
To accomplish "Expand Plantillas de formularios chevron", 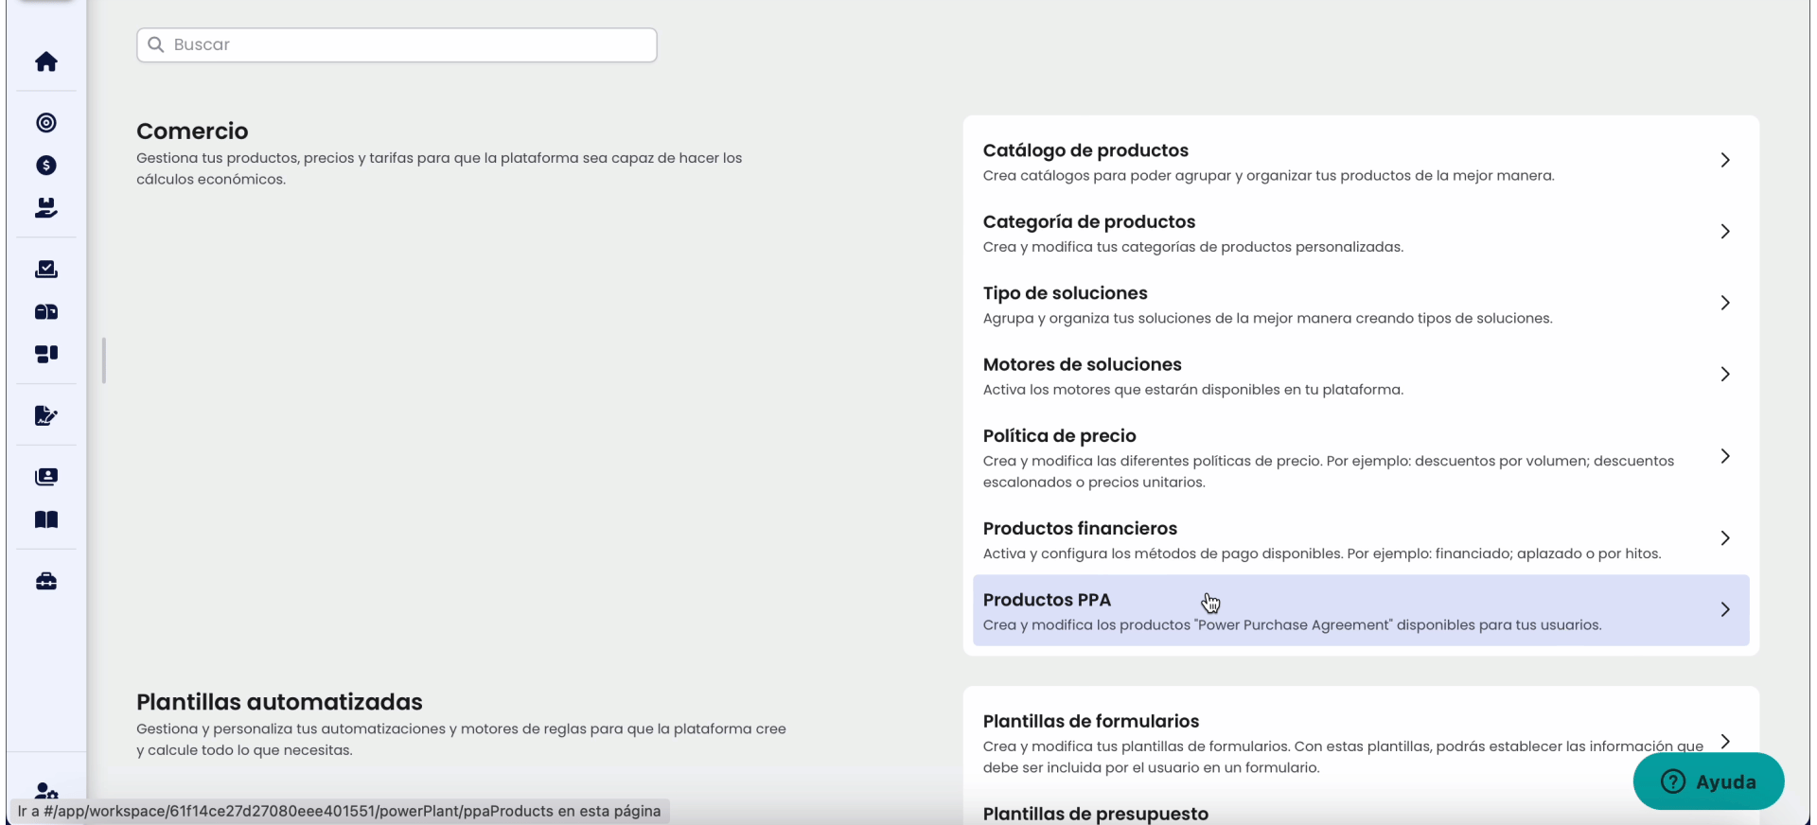I will [x=1725, y=742].
